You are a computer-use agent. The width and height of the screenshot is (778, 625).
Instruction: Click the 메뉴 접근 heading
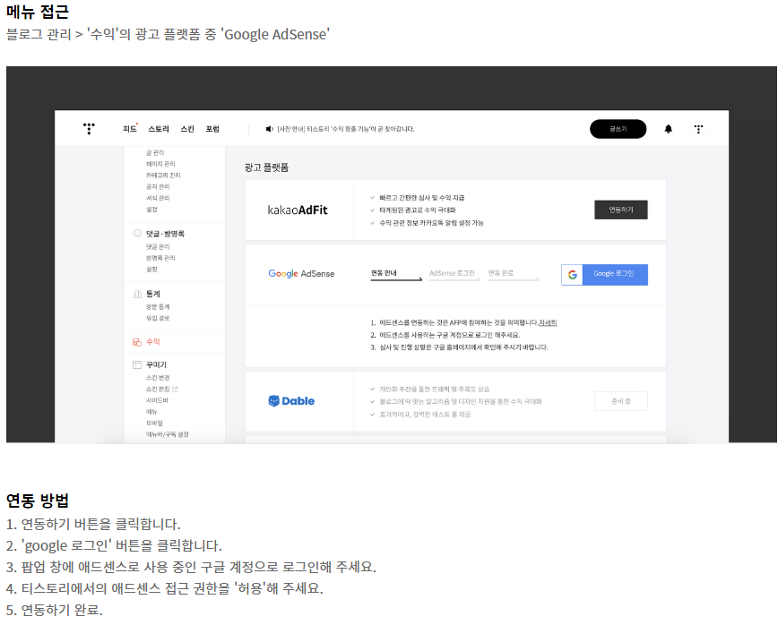tap(38, 11)
